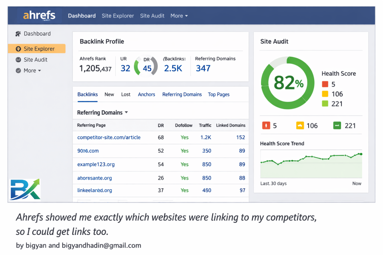Click the DR column header
This screenshot has width=383, height=255.
(161, 125)
